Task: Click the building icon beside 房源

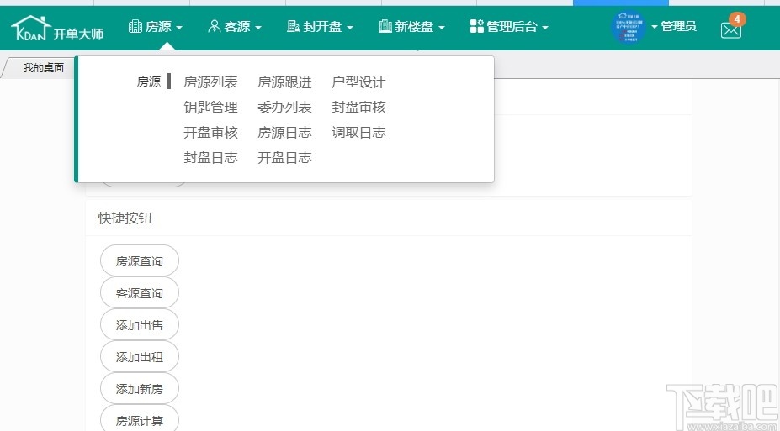Action: click(x=135, y=26)
